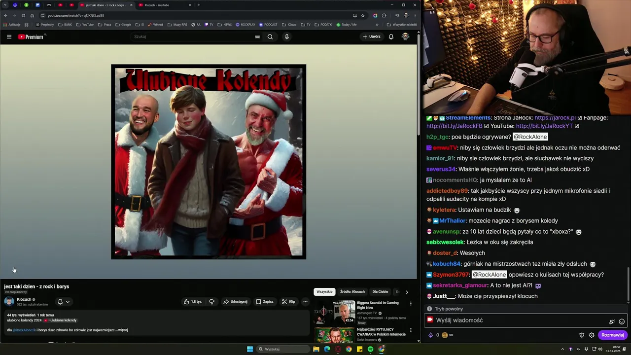Open YouTube notifications bell in the header
631x355 pixels.
[x=391, y=36]
